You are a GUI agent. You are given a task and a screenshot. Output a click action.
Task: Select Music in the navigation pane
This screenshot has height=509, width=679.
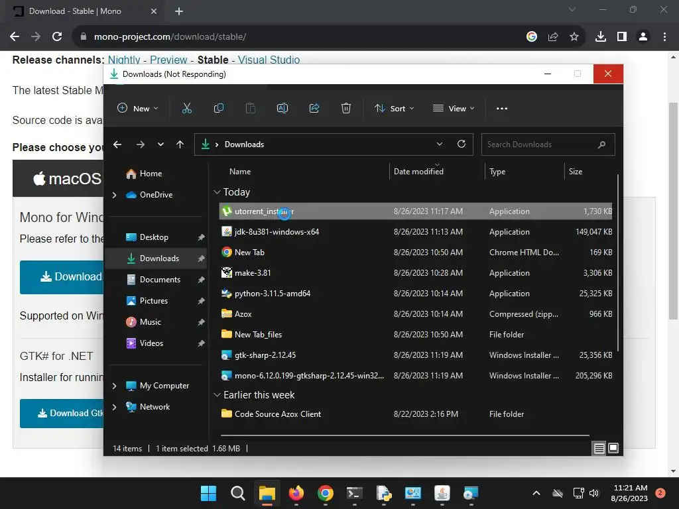click(x=150, y=322)
